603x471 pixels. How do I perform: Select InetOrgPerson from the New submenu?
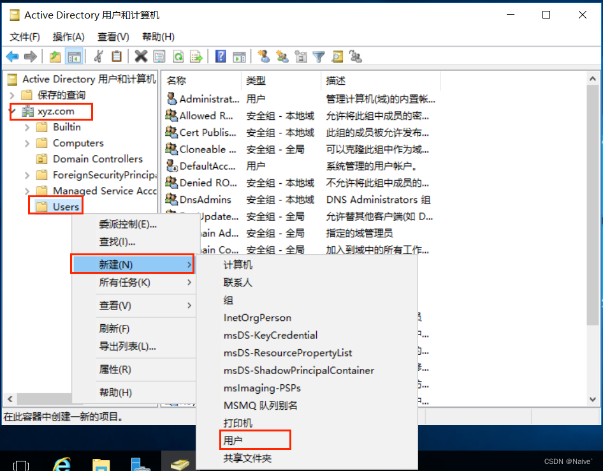click(307, 318)
